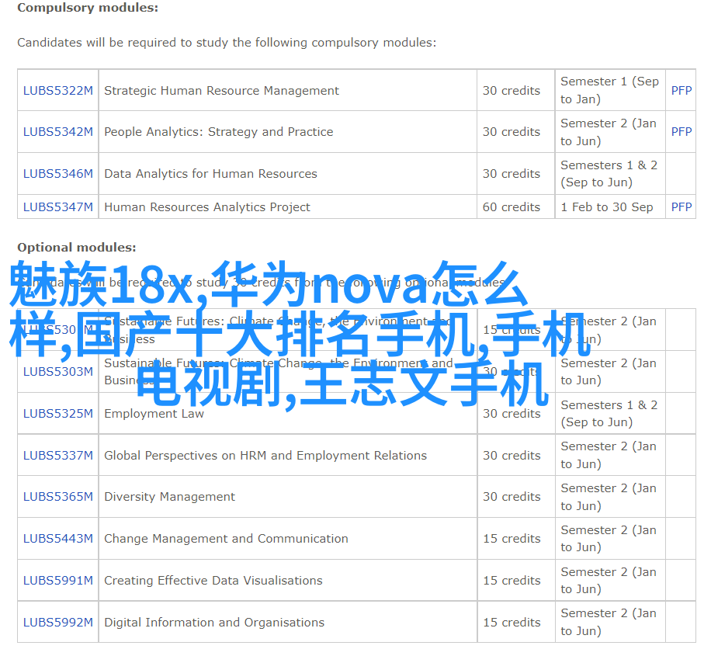Viewport: 711px width, 656px height.
Task: Select the 'Strategic Human Resource Management' title cell
Action: tap(221, 91)
